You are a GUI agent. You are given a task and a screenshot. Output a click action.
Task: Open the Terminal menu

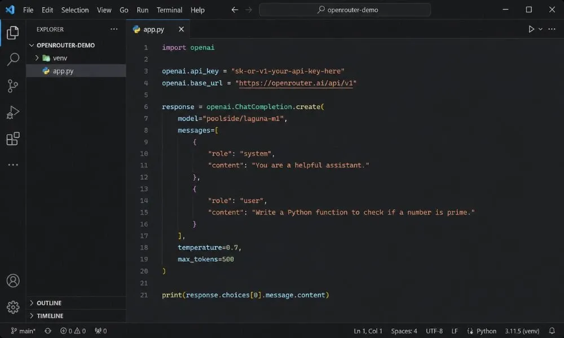169,10
